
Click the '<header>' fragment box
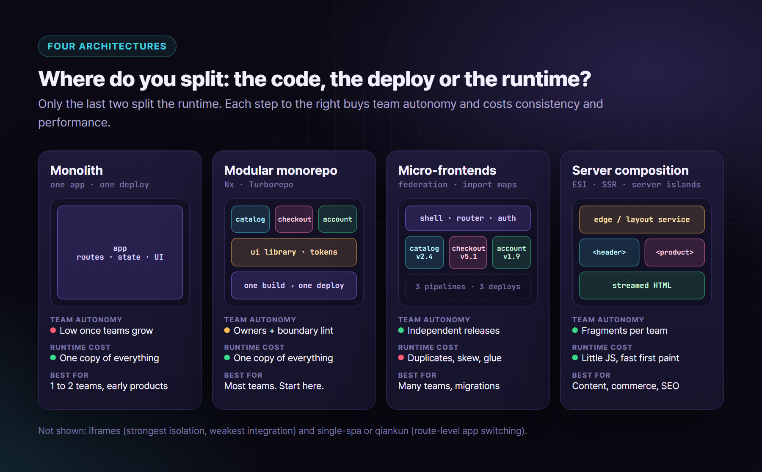[609, 252]
